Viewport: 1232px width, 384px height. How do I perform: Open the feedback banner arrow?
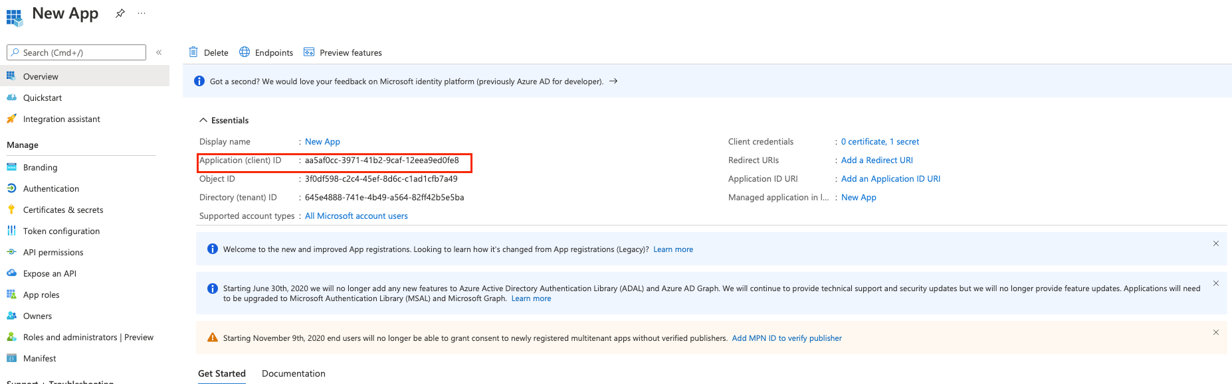(613, 82)
